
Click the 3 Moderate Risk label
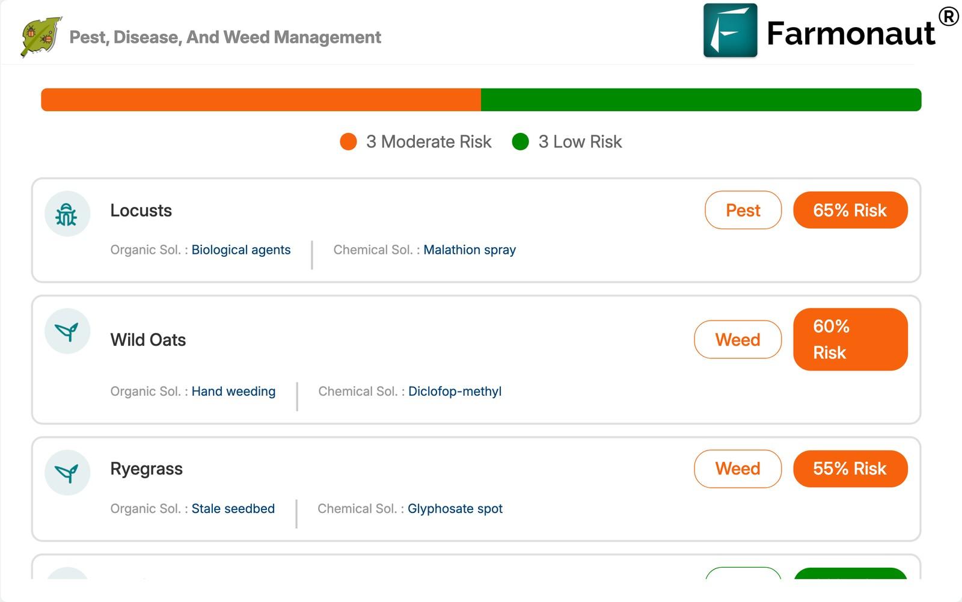coord(429,142)
